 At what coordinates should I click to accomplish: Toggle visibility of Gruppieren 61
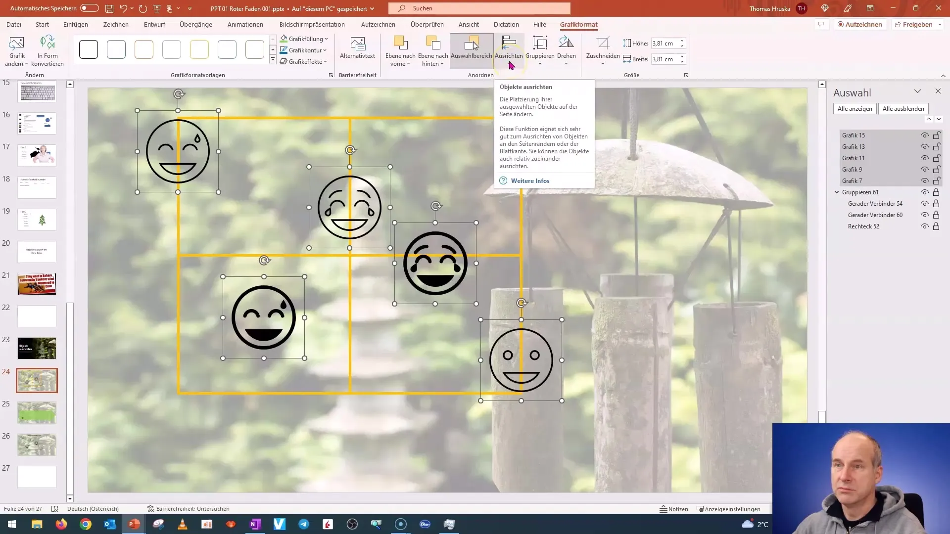924,192
